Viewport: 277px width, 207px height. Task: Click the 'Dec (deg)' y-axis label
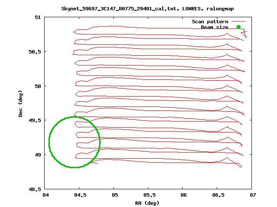20,103
